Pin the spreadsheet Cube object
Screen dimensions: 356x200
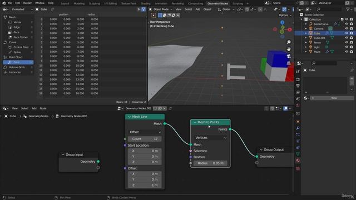(x=52, y=9)
